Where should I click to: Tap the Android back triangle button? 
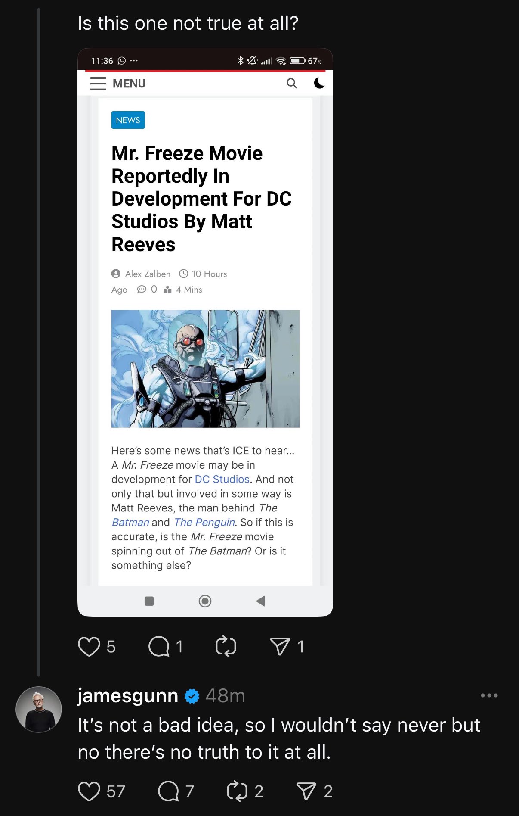point(261,601)
